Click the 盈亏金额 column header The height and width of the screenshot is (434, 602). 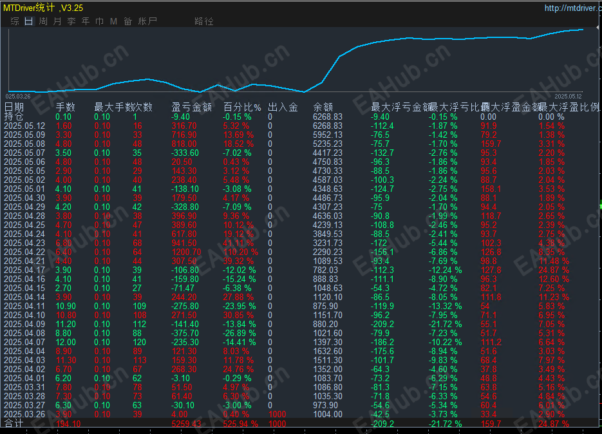coord(191,108)
